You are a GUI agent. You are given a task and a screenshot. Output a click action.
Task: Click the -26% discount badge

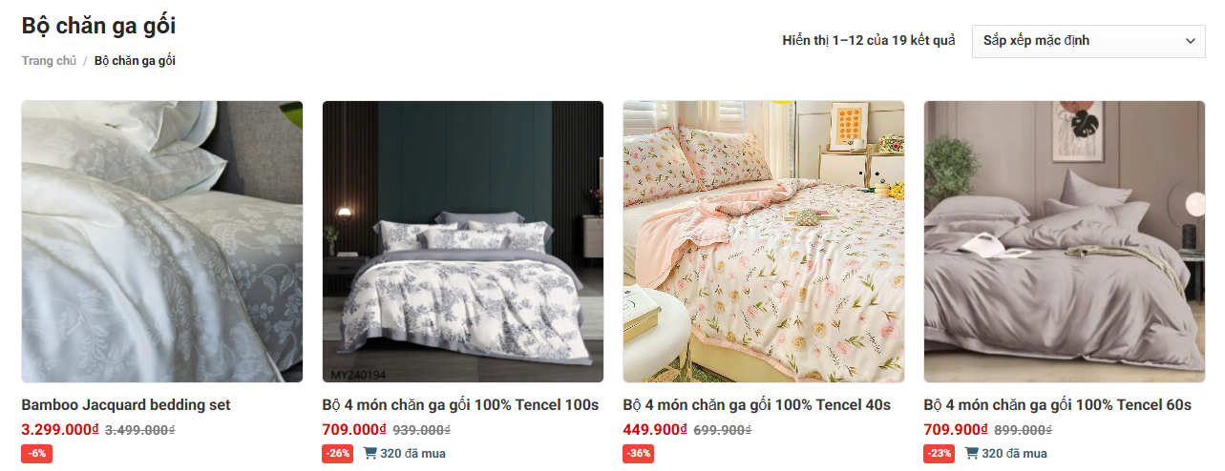pos(338,454)
